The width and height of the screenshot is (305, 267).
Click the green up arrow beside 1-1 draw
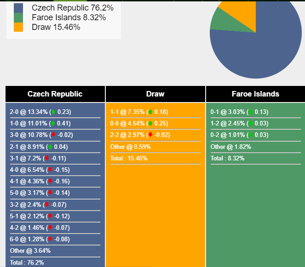pos(150,112)
